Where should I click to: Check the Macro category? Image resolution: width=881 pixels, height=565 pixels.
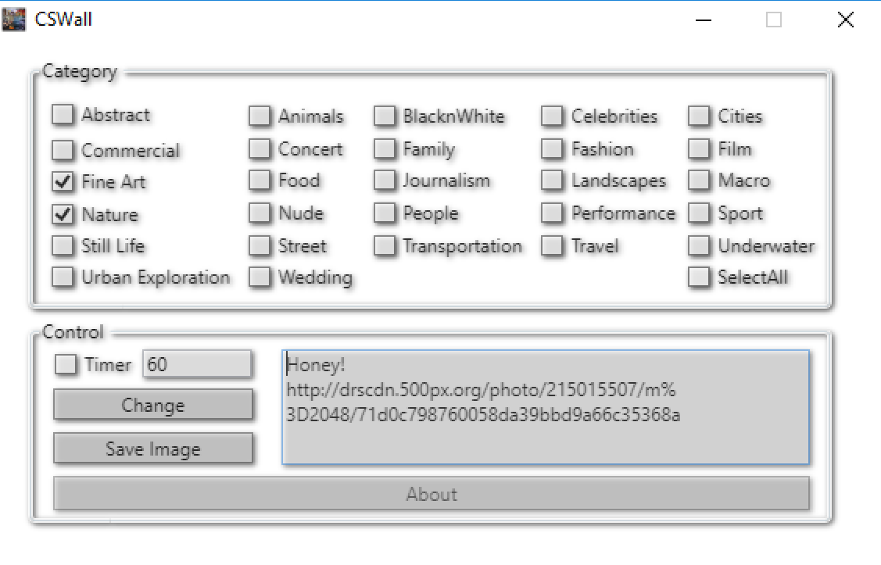(699, 181)
